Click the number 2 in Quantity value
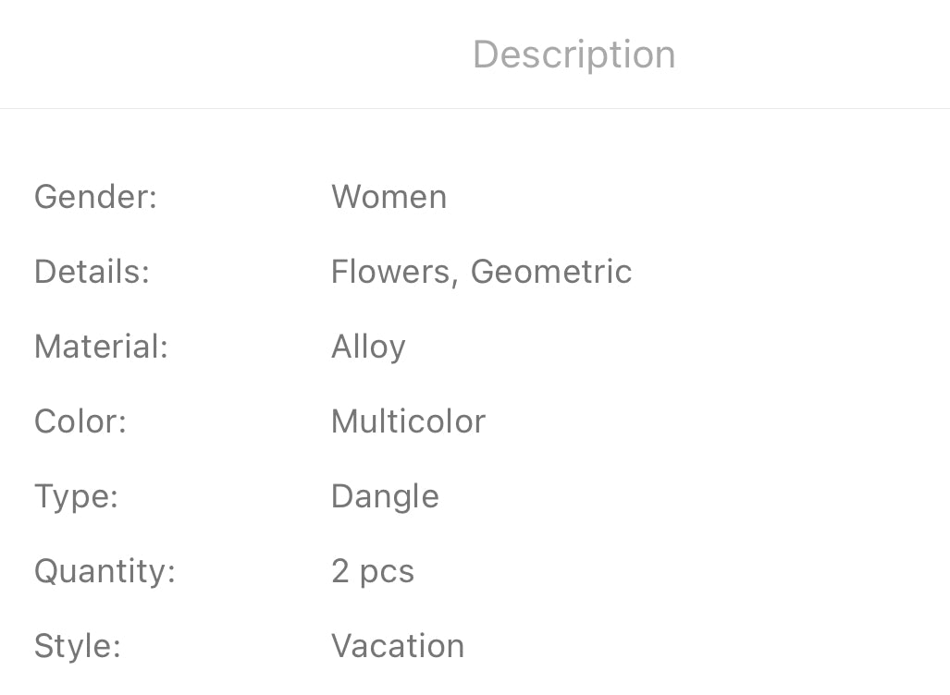 click(x=340, y=571)
